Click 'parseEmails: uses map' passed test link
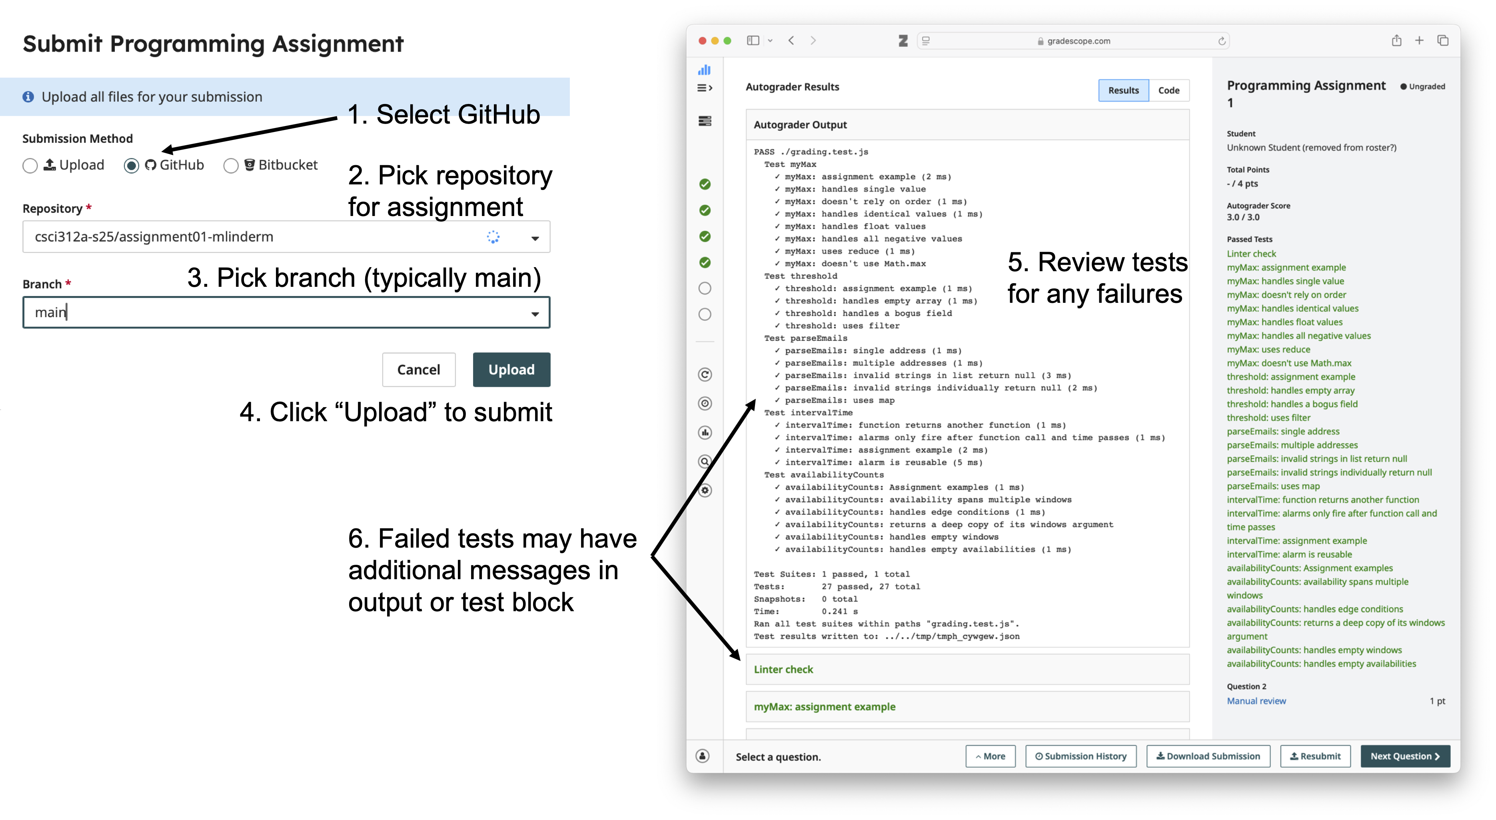Screen dimensions: 1496x820 (1273, 486)
